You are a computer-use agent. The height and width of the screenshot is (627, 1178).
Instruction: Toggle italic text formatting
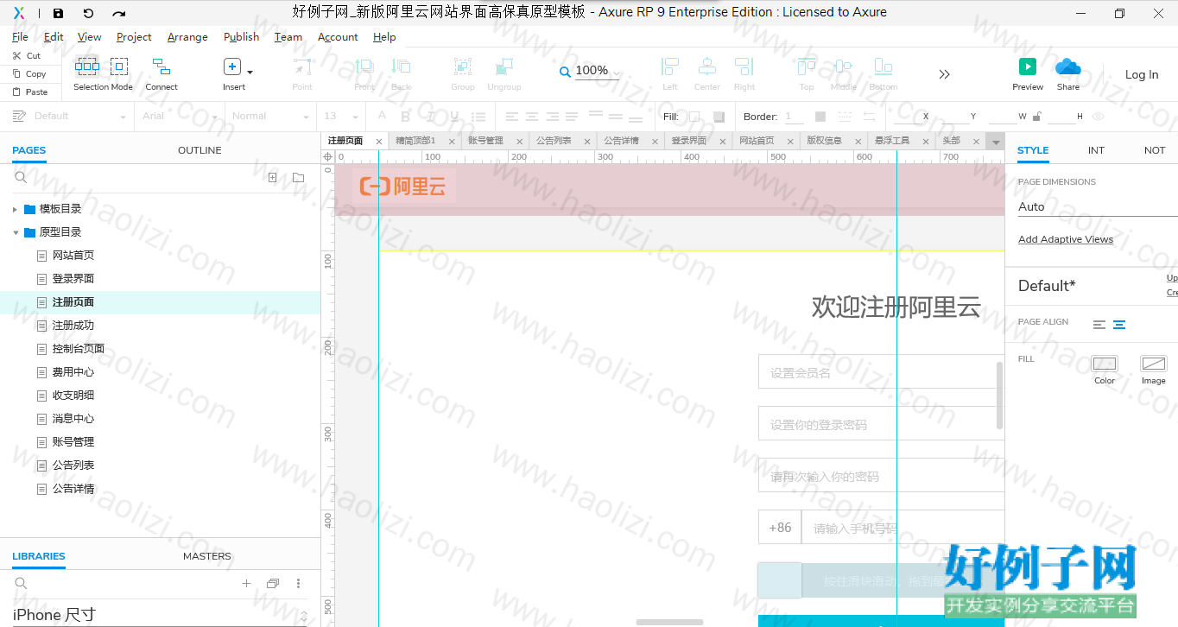[x=431, y=117]
